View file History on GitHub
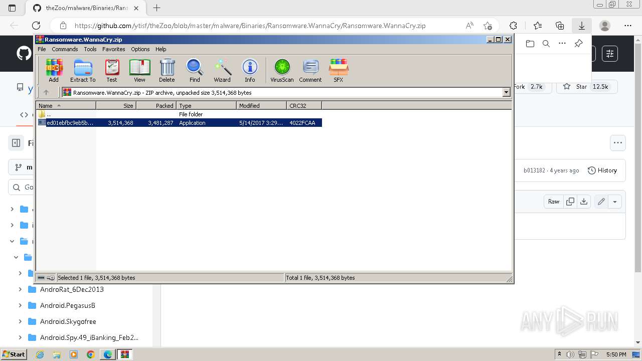This screenshot has width=642, height=361. point(602,170)
